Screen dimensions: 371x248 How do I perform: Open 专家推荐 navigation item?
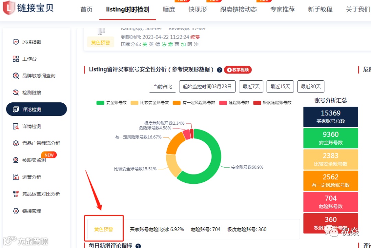point(282,10)
